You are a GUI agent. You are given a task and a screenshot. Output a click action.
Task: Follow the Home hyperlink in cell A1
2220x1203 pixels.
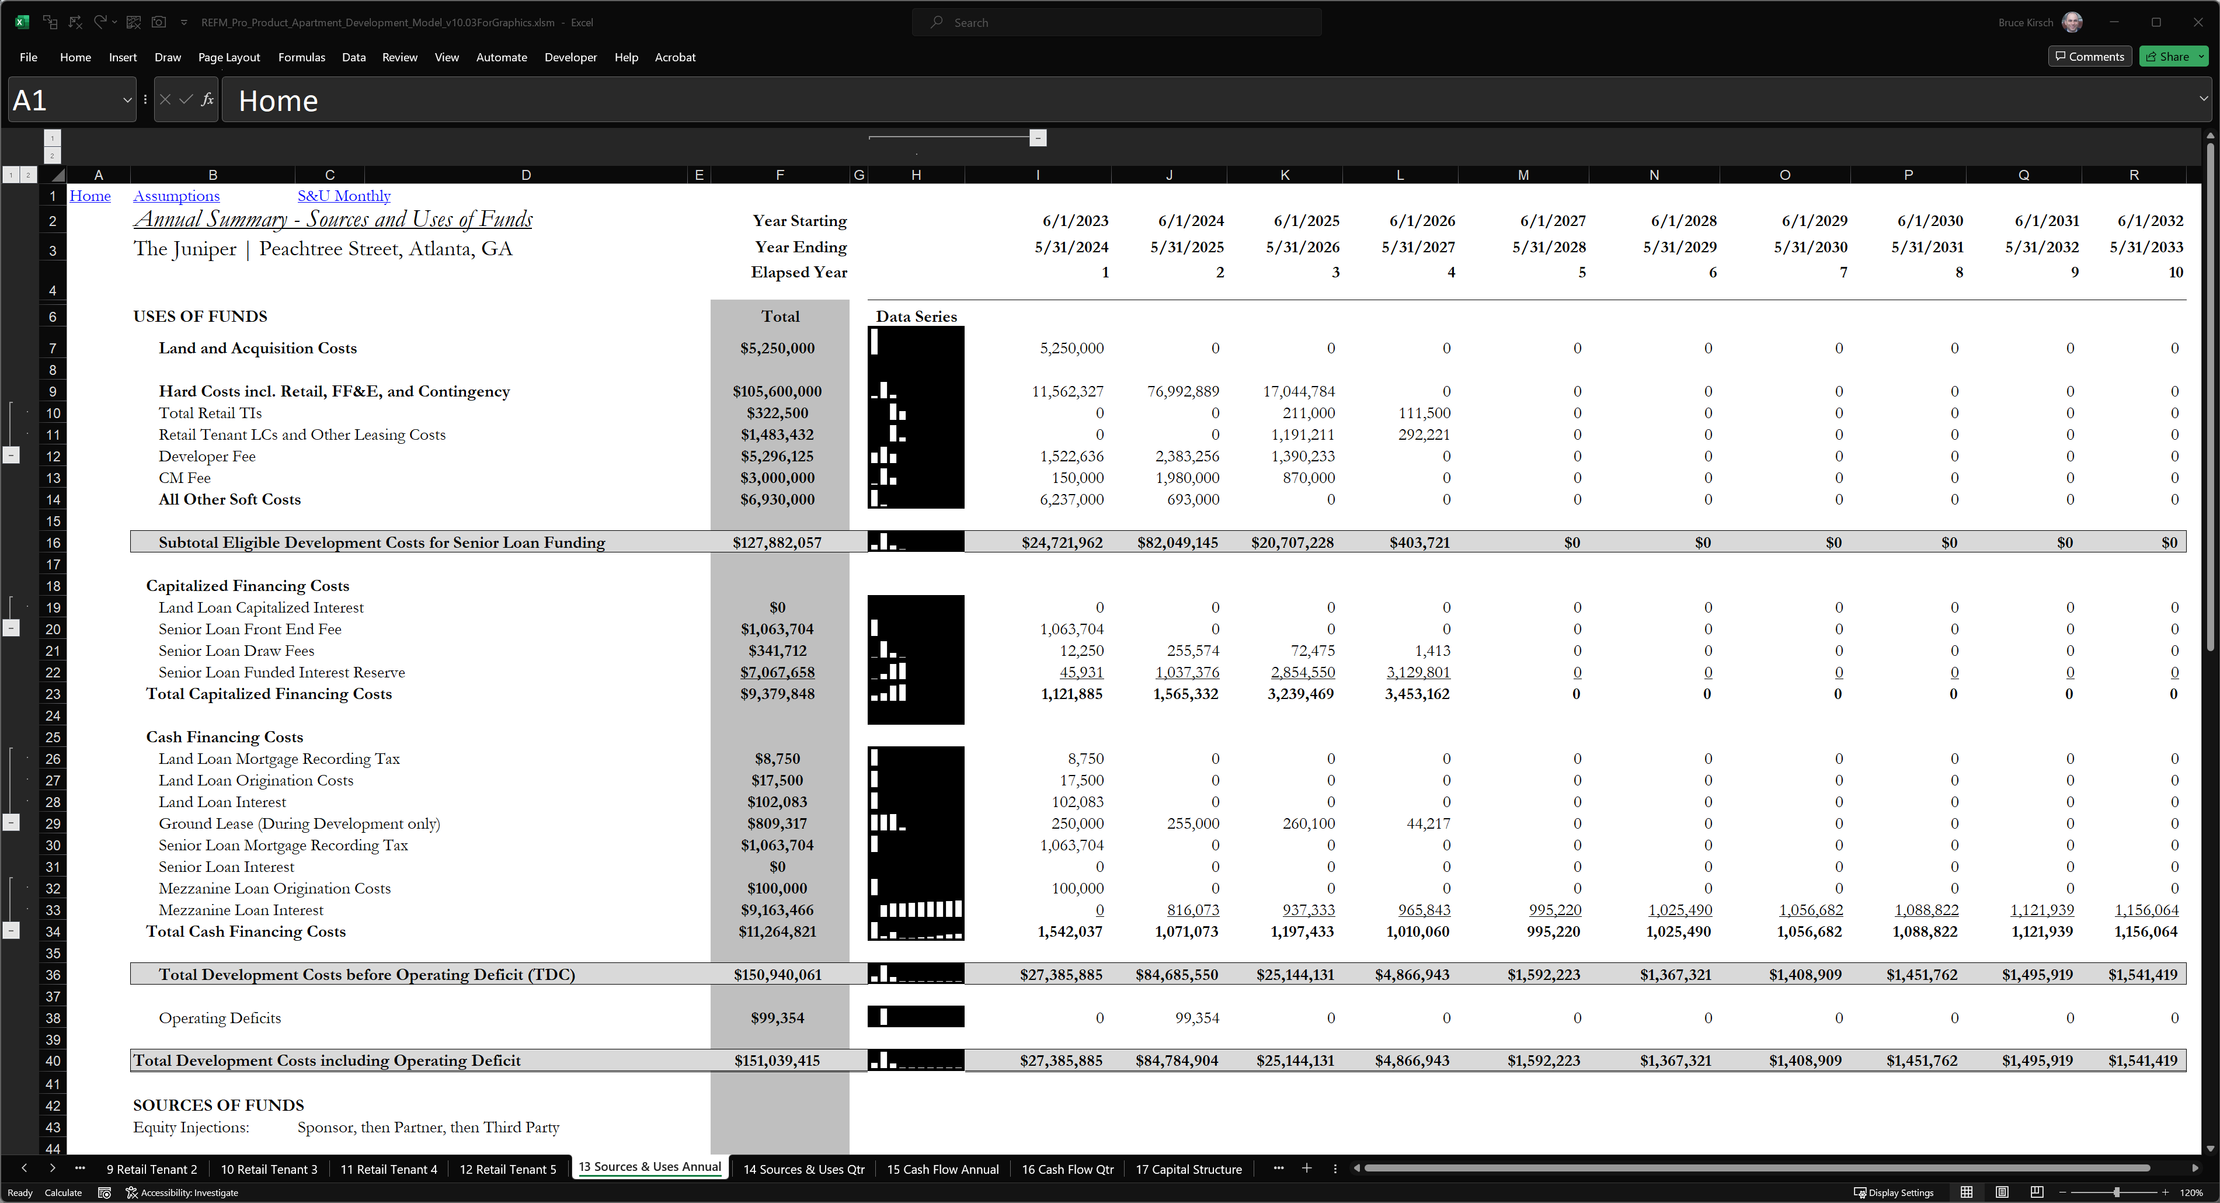89,196
